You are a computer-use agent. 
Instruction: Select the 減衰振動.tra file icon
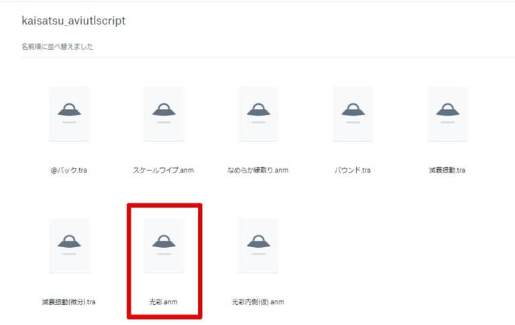pyautogui.click(x=447, y=113)
